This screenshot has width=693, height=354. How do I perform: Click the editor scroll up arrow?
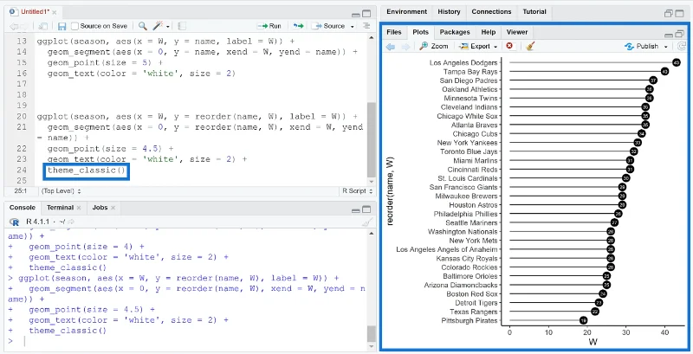coord(371,37)
